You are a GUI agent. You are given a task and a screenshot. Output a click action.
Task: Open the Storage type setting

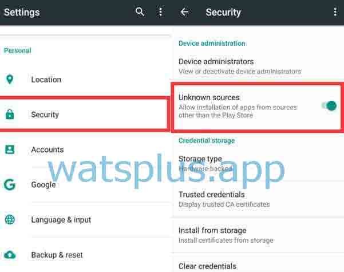point(257,163)
